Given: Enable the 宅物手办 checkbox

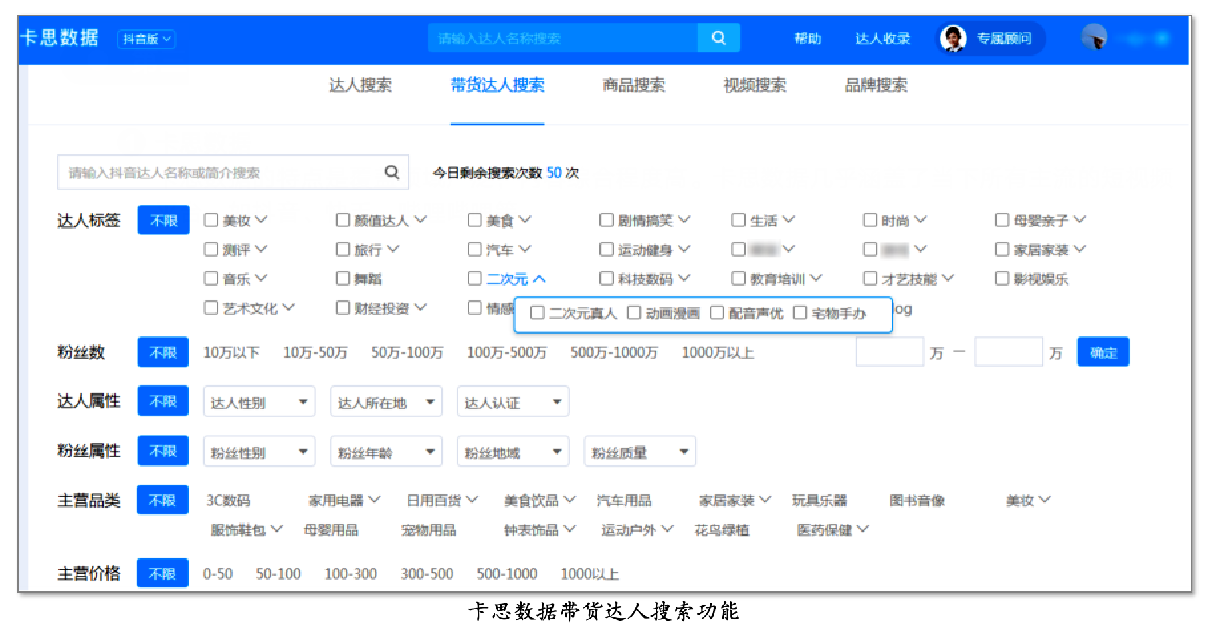Looking at the screenshot, I should click(800, 313).
